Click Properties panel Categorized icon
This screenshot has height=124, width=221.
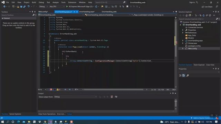[180, 75]
